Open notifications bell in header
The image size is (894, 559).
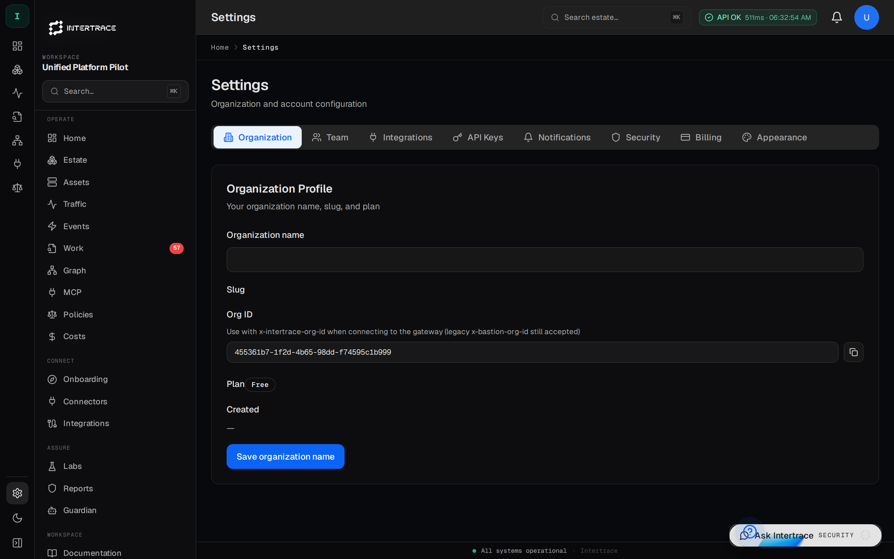(x=837, y=17)
